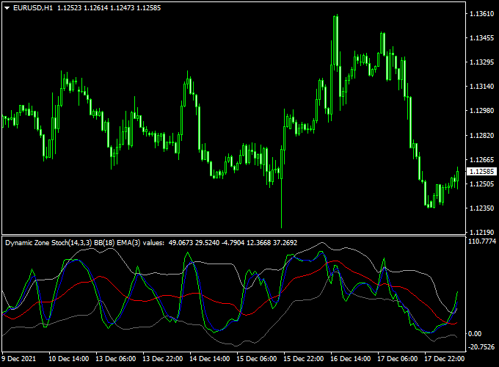
Task: Click price scale level 1.13295
Action: tap(482, 62)
